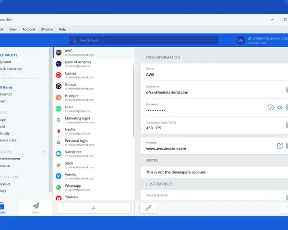
Task: Open the Favorites filter
Action: click(x=6, y=94)
